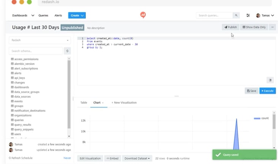Select the query_results table row
The image size is (278, 164).
[x=39, y=125]
